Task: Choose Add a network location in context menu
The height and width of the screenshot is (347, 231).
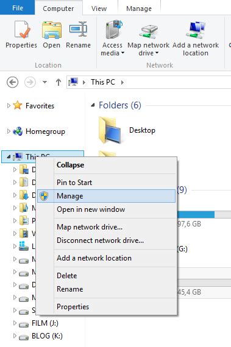Action: tap(106, 258)
